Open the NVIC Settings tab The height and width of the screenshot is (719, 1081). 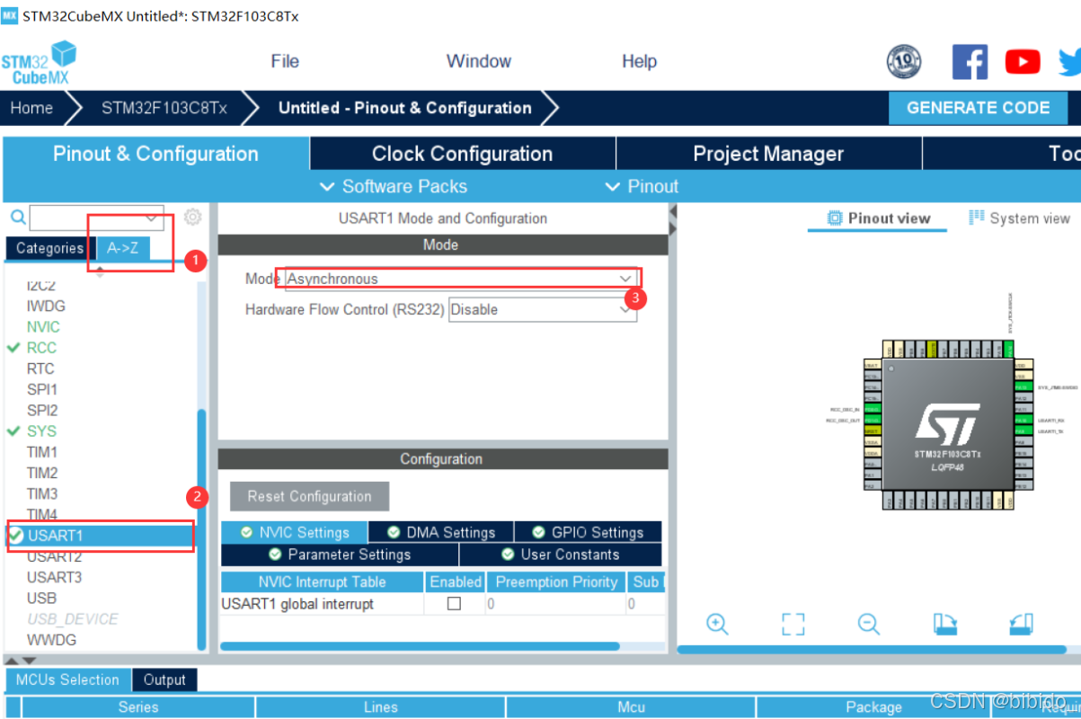tap(295, 532)
